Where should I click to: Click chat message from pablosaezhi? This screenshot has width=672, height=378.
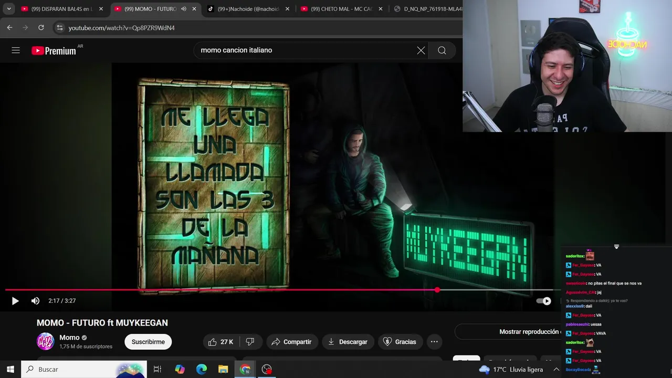(x=584, y=324)
